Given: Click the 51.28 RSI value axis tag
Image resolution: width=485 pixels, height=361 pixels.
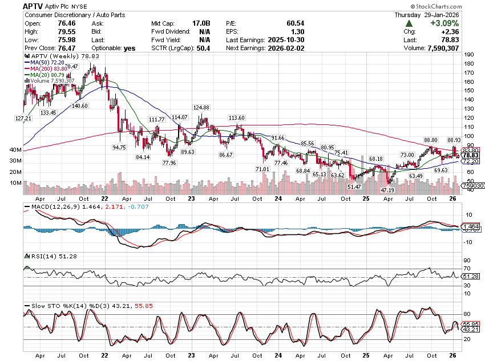Looking at the screenshot, I should coord(471,277).
